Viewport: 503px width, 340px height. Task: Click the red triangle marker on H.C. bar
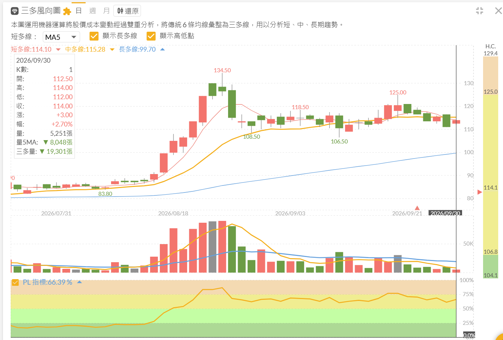(x=480, y=192)
